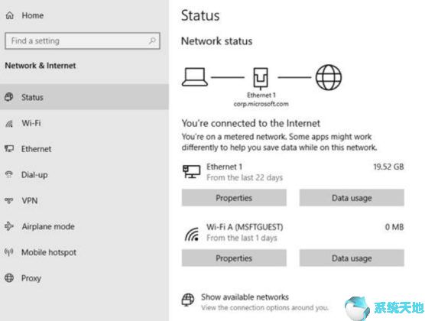Select the Wi-Fi signal icon in sidebar
Screen dimensions: 425x321
(x=9, y=124)
